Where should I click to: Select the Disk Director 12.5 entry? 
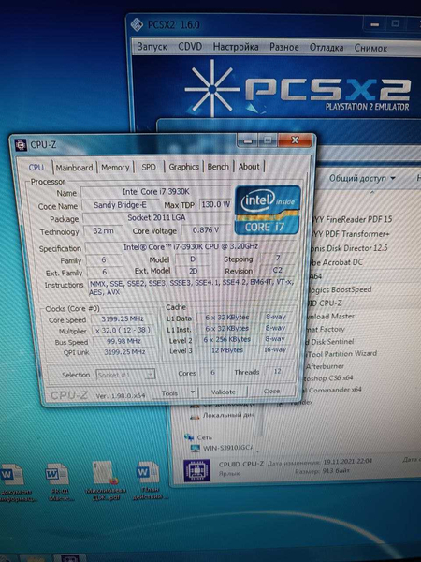pos(349,248)
